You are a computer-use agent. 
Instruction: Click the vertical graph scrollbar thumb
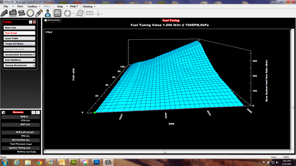293,107
